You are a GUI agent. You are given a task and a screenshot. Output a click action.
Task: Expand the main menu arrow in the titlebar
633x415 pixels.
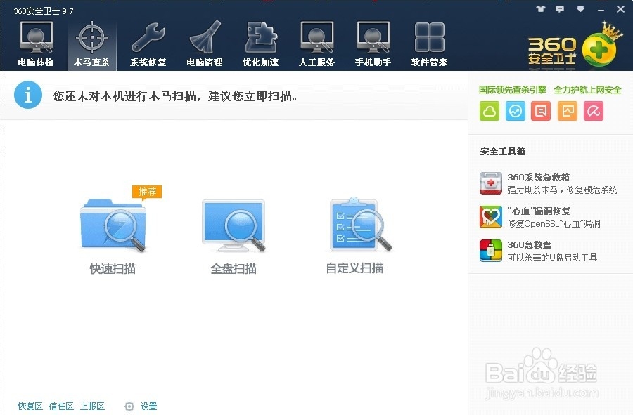coord(579,10)
